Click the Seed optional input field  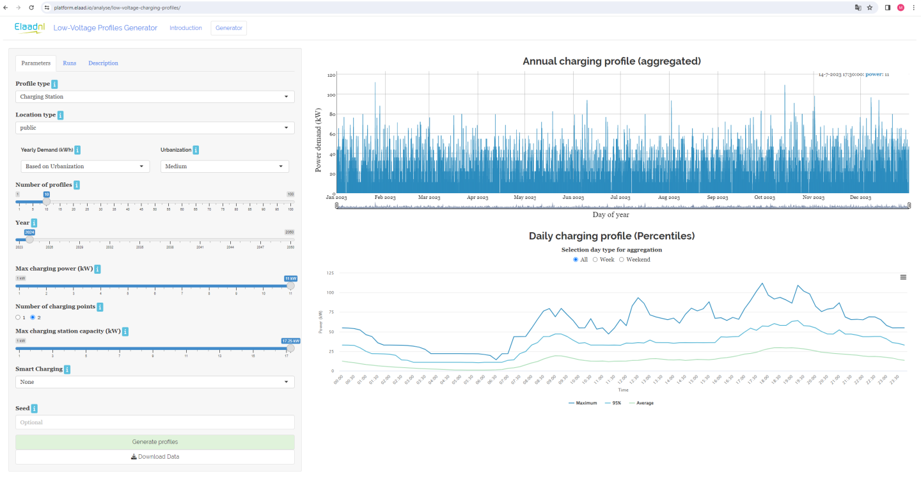point(155,422)
